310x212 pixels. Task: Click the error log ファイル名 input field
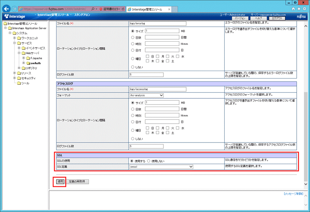(158, 24)
